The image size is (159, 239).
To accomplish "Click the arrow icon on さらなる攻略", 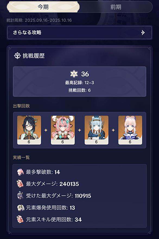I will click(143, 33).
